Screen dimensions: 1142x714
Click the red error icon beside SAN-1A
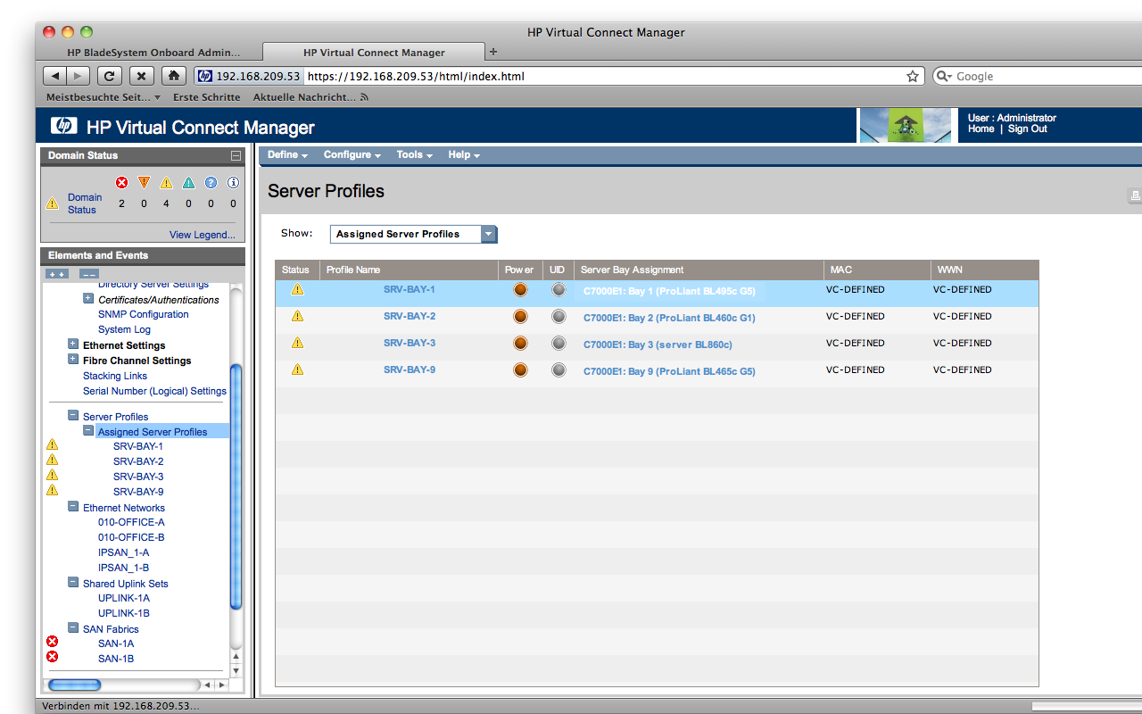pyautogui.click(x=52, y=642)
